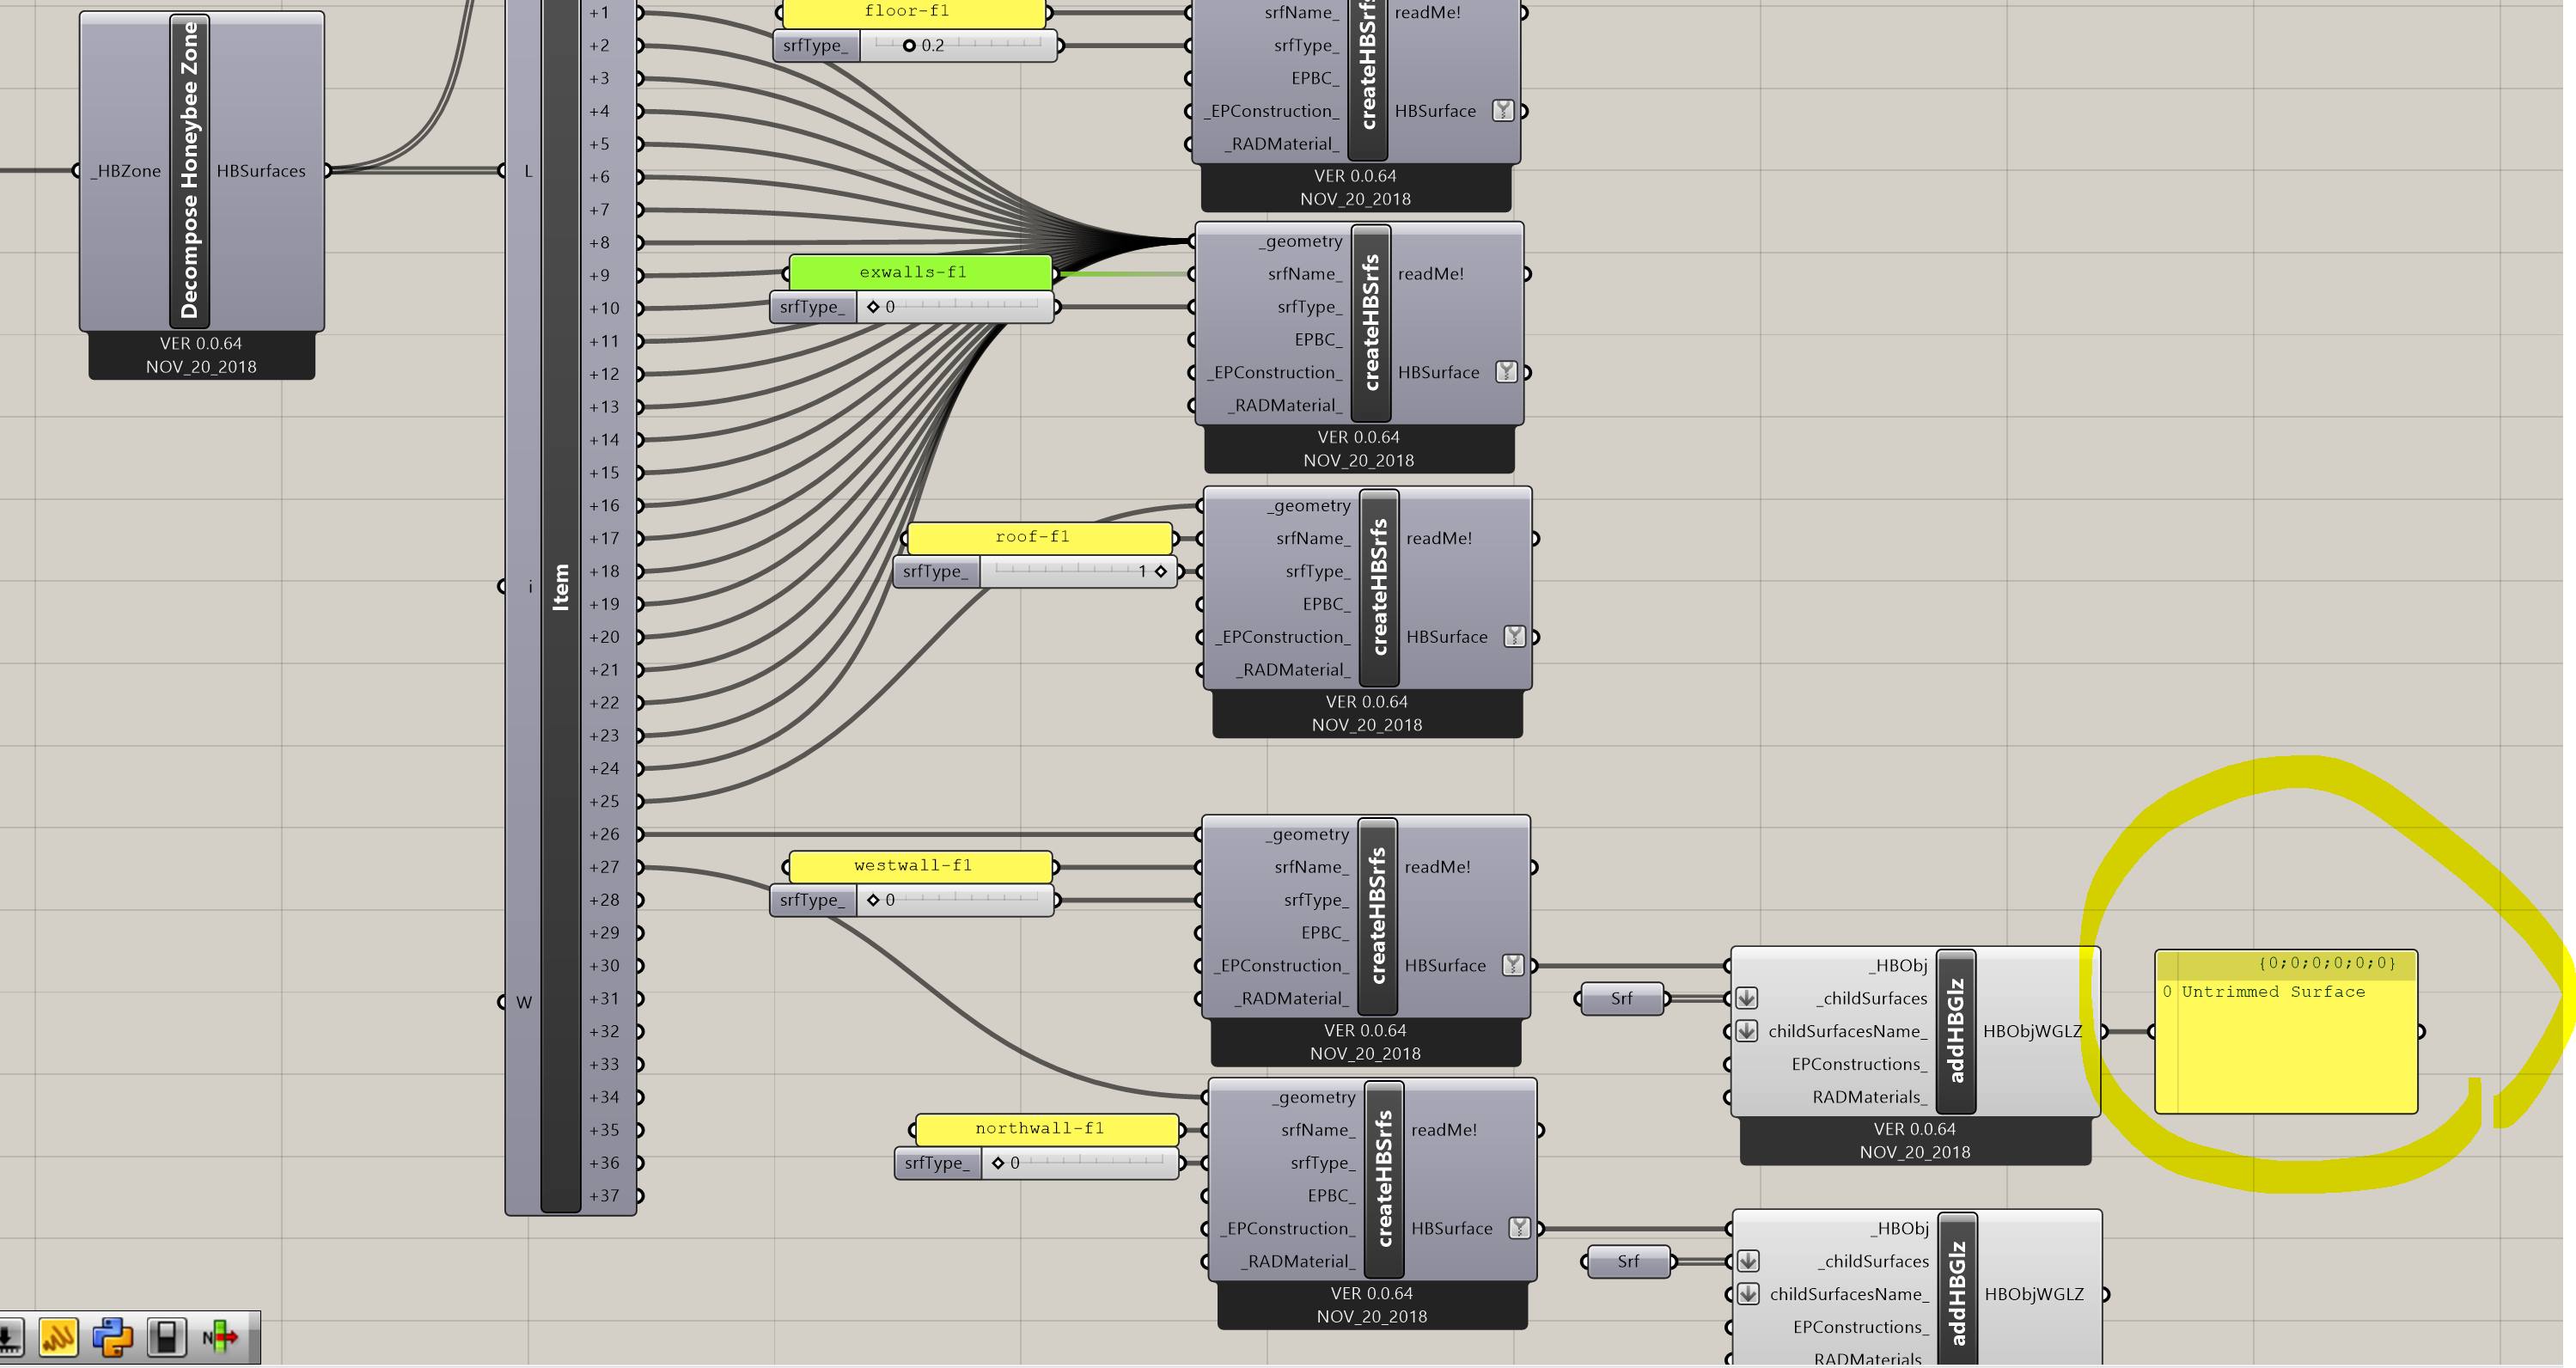Select the roof-f1 text panel
Viewport: 2576px width, 1368px height.
1039,538
